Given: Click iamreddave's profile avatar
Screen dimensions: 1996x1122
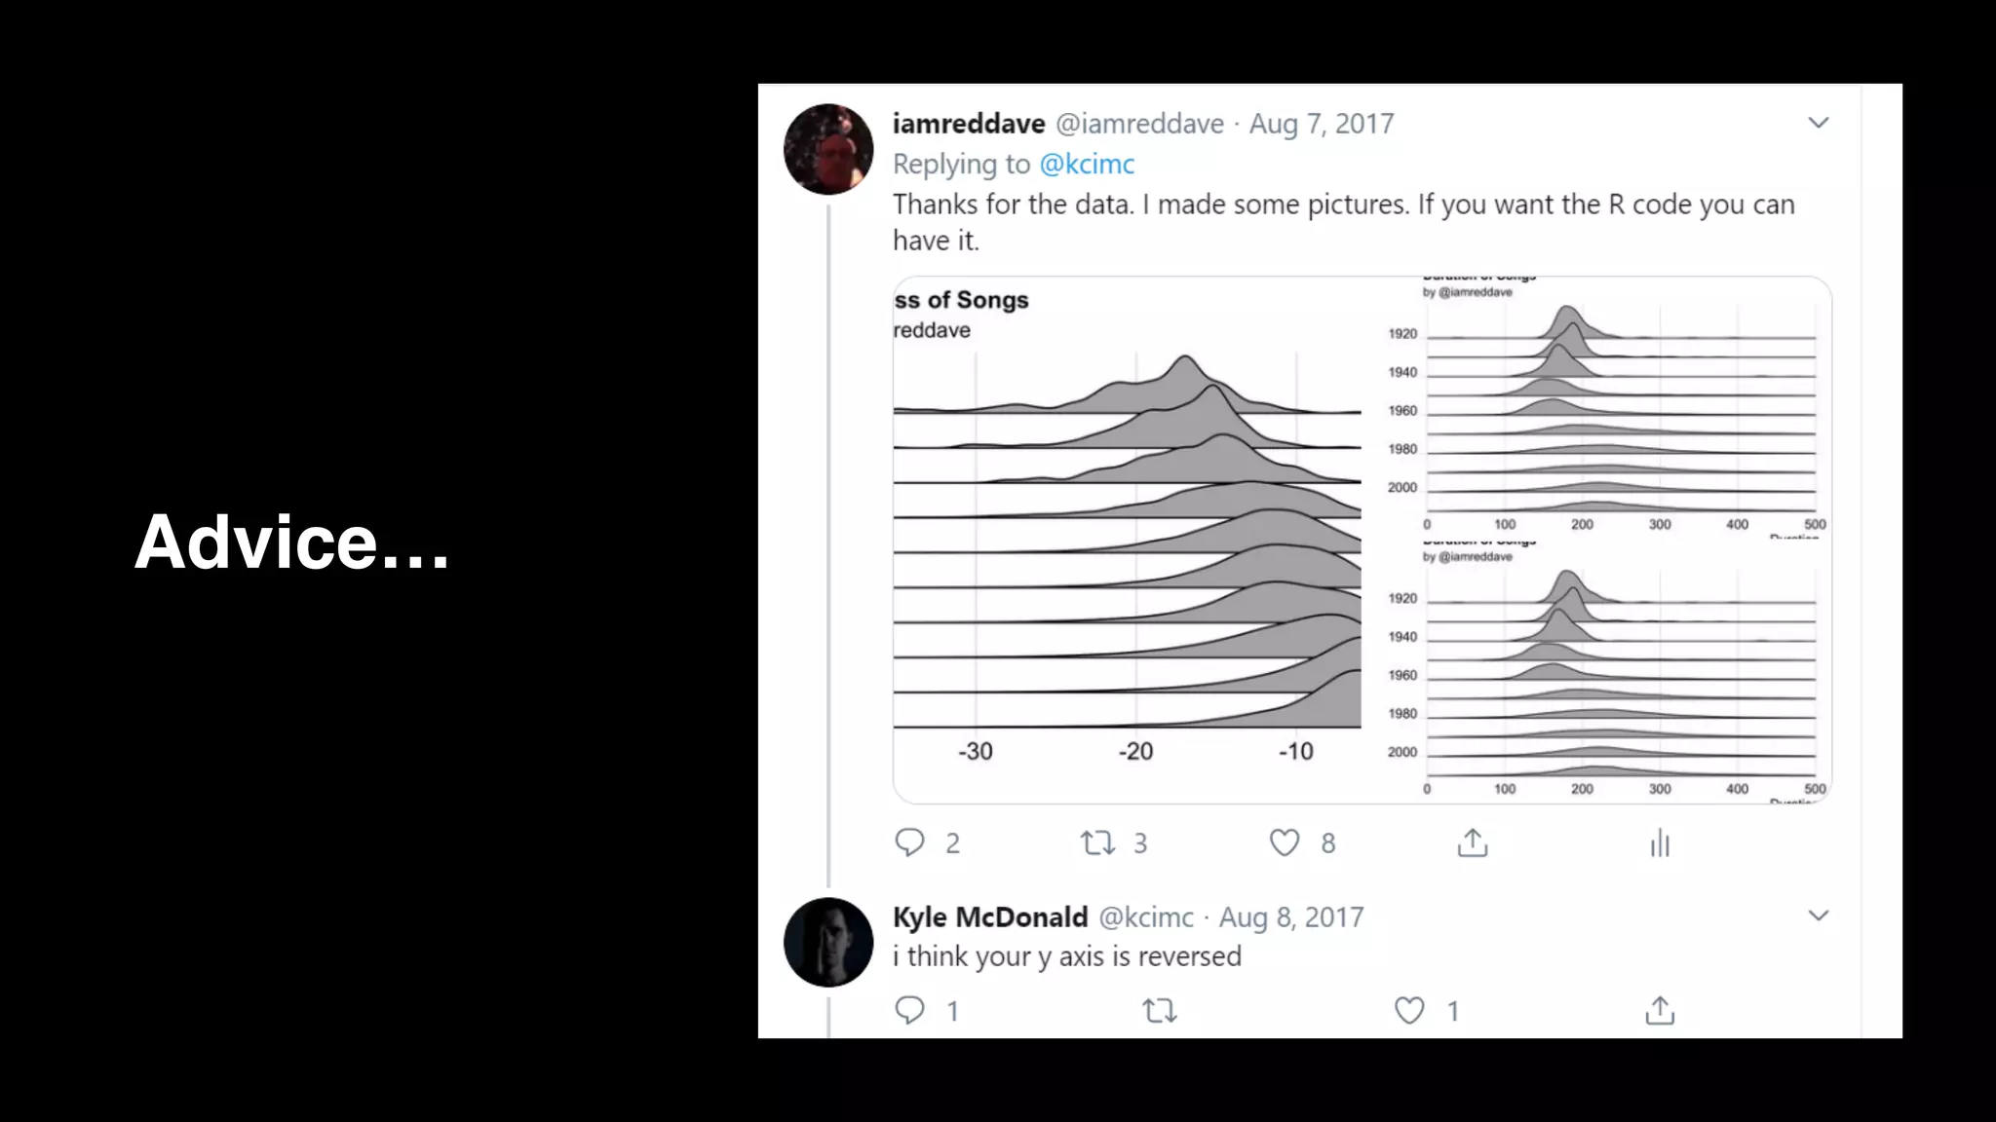Looking at the screenshot, I should click(828, 149).
